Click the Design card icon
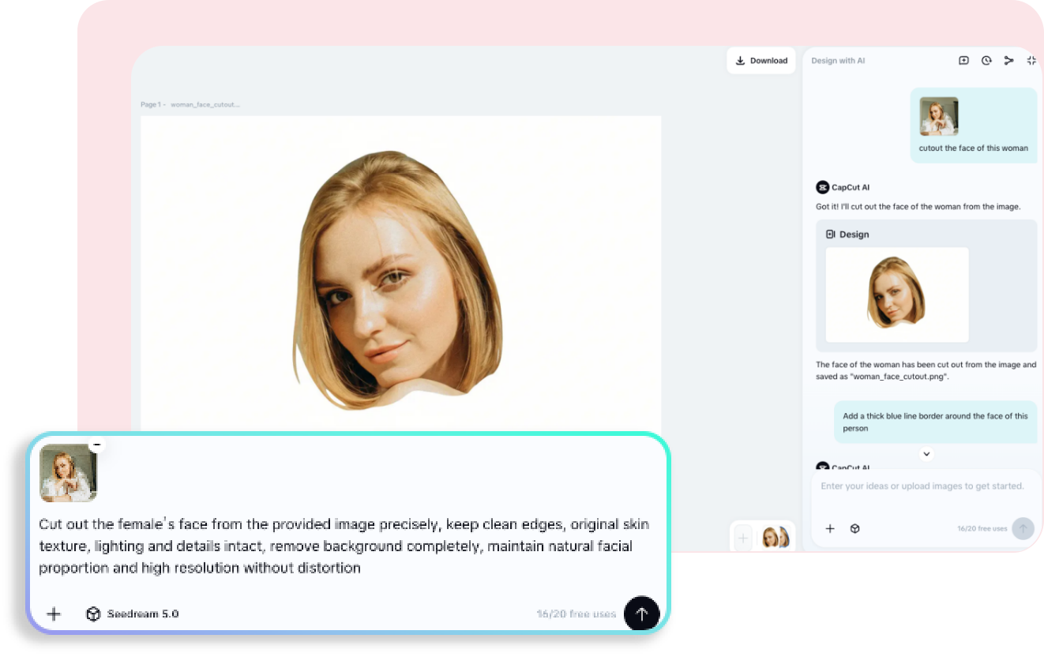This screenshot has width=1044, height=657. coord(831,235)
